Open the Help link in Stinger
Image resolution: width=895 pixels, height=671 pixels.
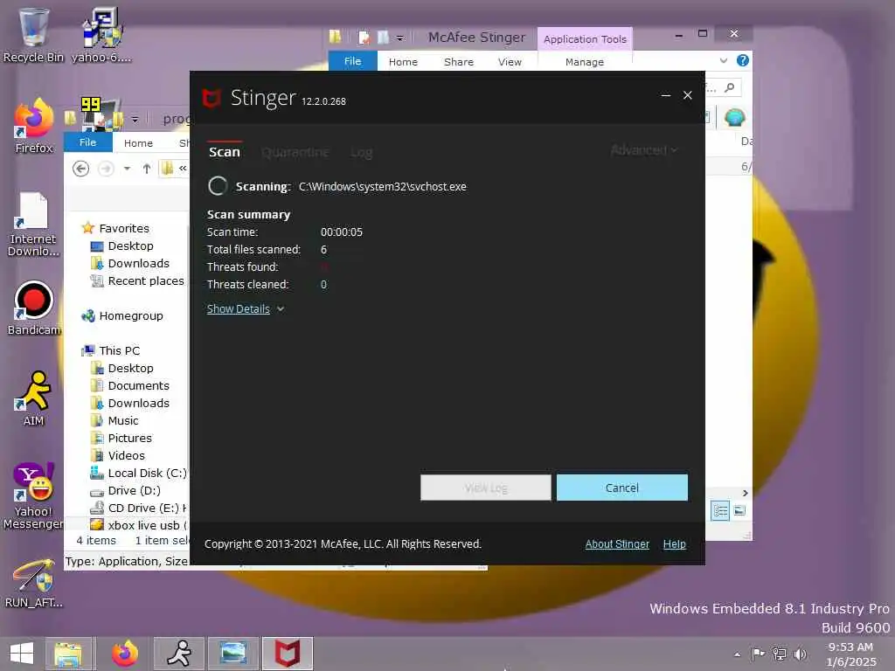(x=674, y=543)
